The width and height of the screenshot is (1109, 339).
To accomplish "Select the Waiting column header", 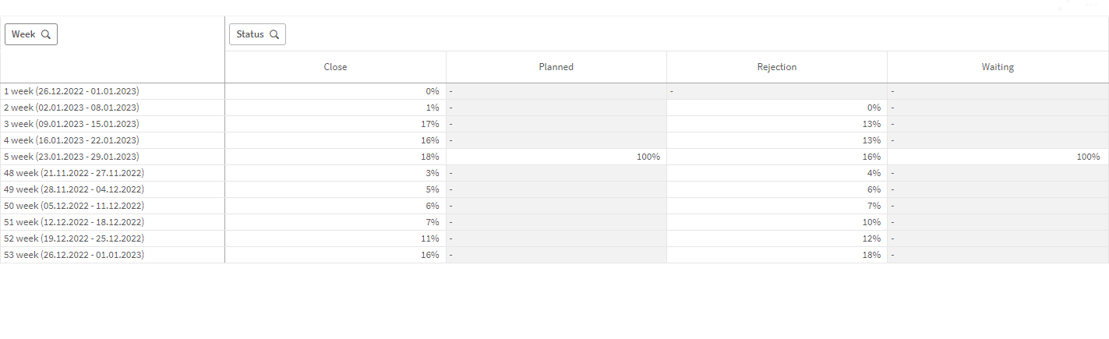I will (998, 67).
